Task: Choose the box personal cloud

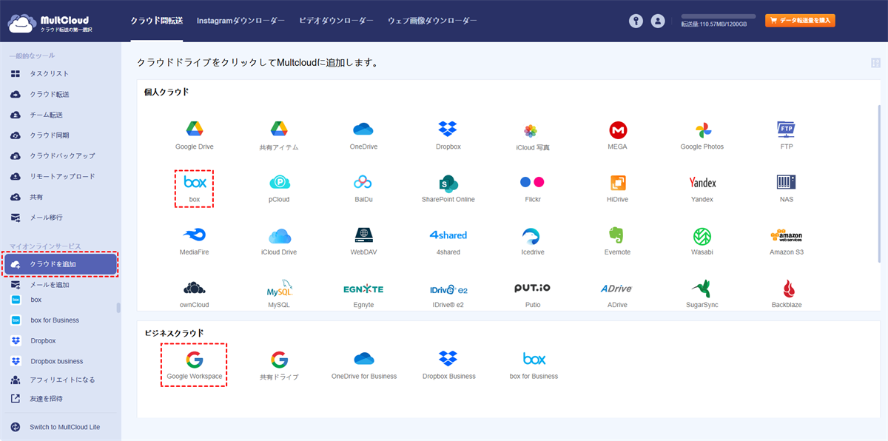Action: 194,188
